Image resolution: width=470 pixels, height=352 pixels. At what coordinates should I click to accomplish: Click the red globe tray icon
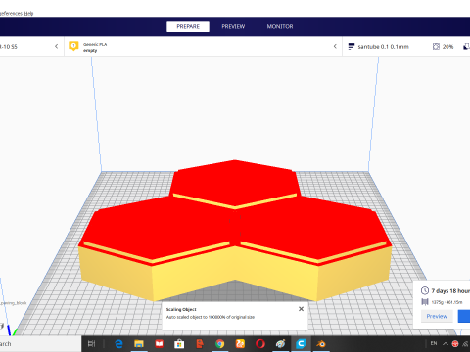click(x=455, y=343)
